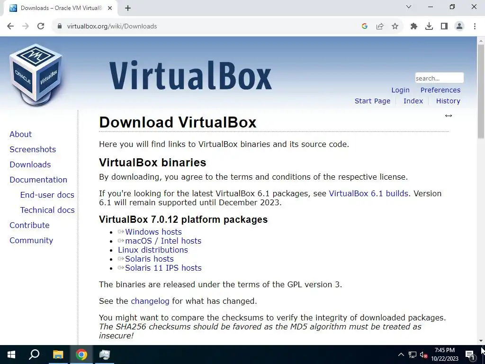Click the VirtualBox cube logo

click(x=36, y=74)
